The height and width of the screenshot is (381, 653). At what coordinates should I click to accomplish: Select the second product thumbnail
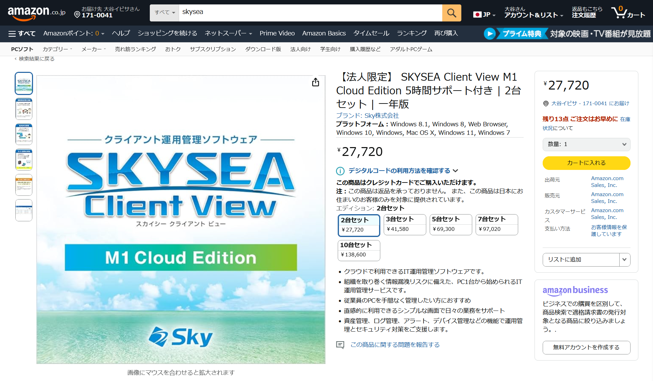tap(24, 109)
